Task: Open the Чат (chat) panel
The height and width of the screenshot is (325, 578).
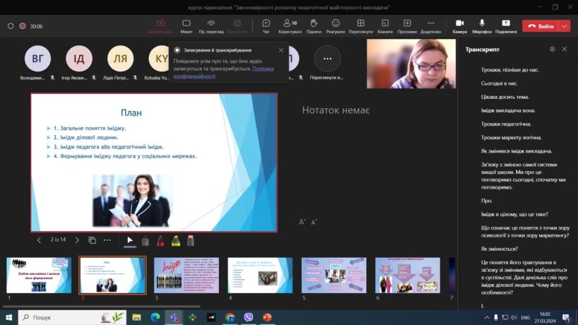Action: tap(266, 26)
